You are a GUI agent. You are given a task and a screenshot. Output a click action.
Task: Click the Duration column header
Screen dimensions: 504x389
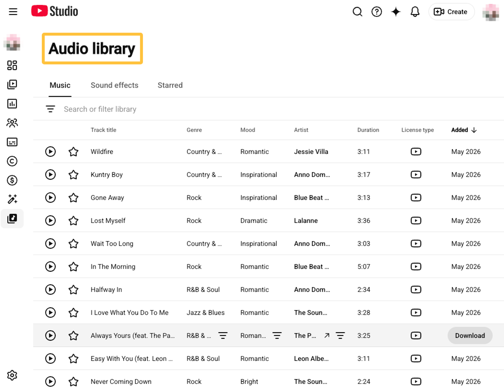368,130
